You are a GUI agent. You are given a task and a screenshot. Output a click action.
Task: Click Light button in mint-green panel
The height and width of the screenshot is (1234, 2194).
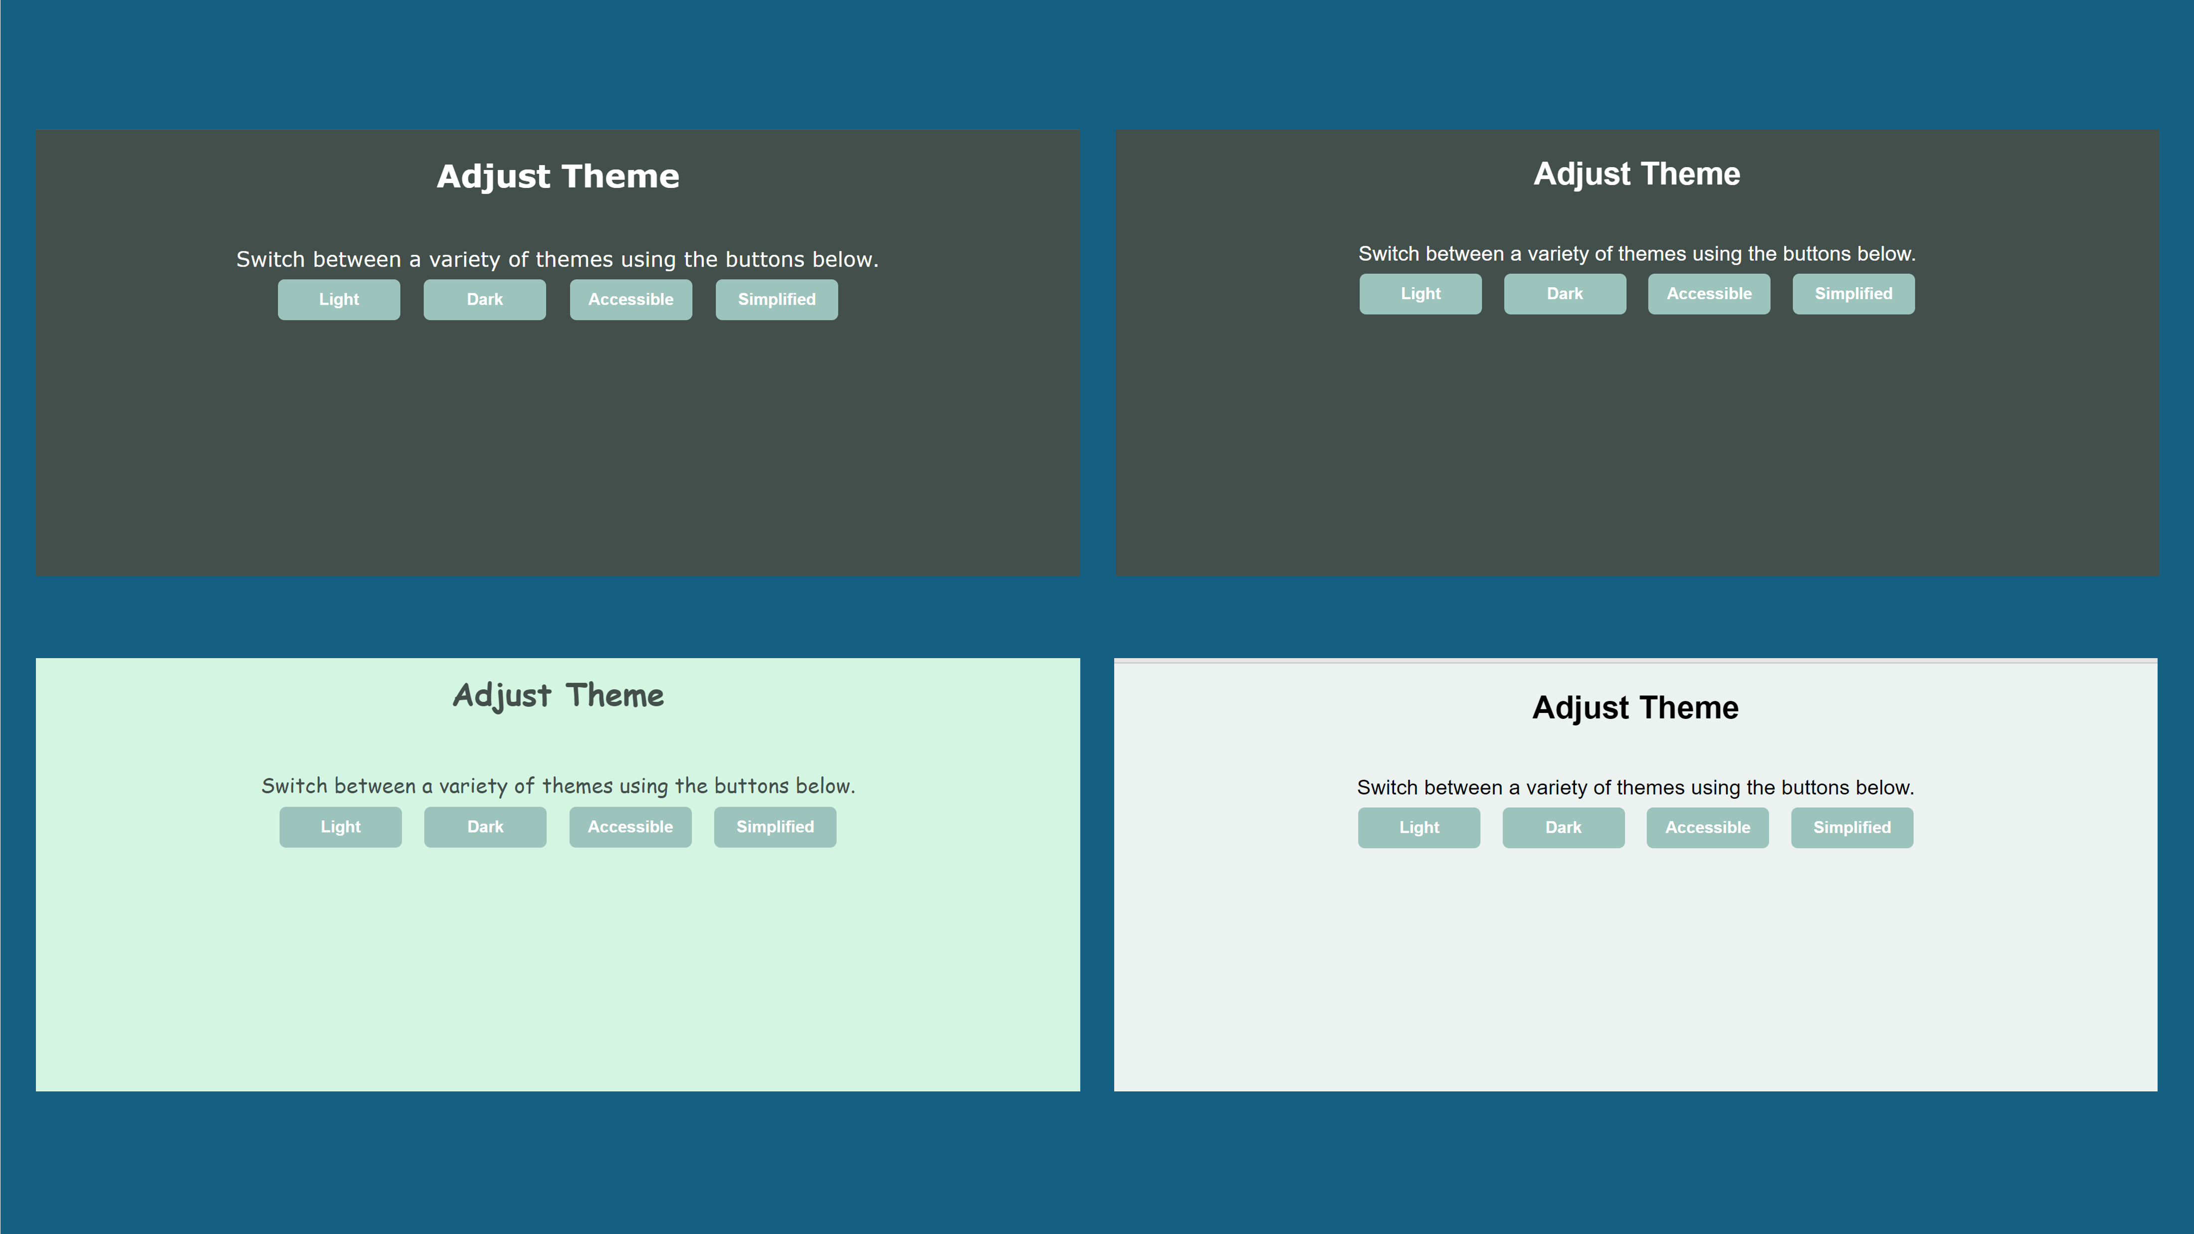[340, 826]
